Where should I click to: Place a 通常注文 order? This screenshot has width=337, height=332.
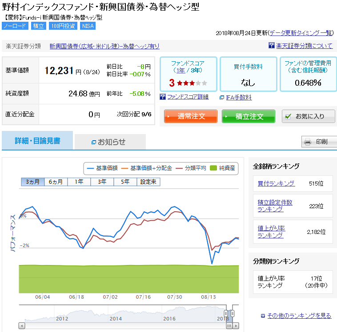(x=191, y=116)
